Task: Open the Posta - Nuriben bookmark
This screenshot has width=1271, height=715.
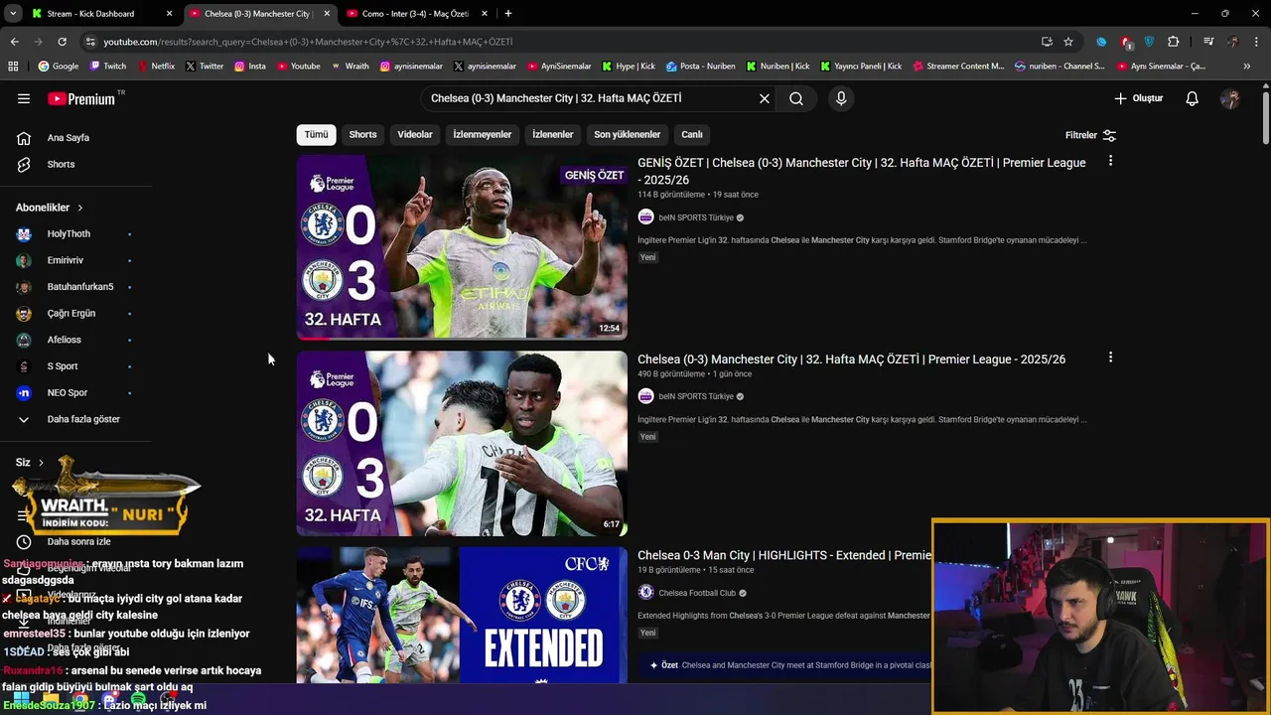Action: 701,67
